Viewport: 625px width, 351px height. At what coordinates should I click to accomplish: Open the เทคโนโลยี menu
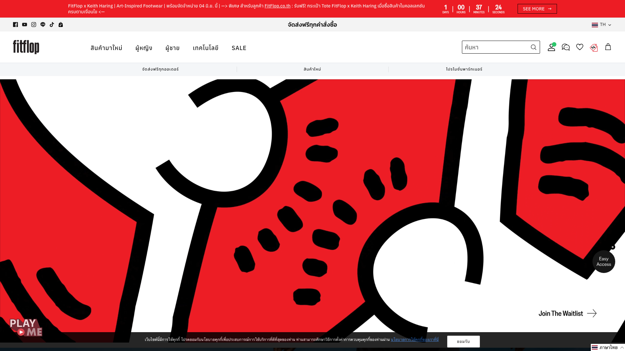pyautogui.click(x=206, y=48)
